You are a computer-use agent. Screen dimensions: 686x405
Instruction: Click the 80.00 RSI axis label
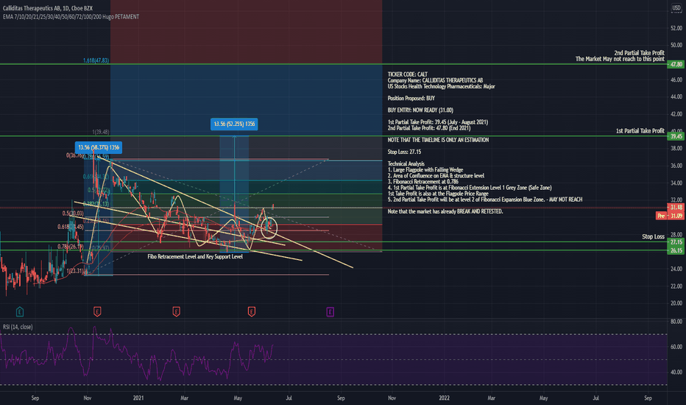(x=676, y=321)
